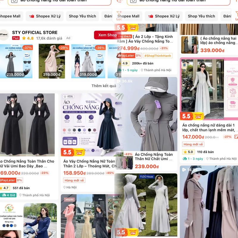Expand results via Thêm kết quả chevron

120,86
